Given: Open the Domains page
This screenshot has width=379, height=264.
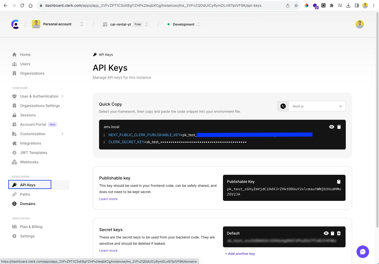Looking at the screenshot, I should pyautogui.click(x=28, y=204).
